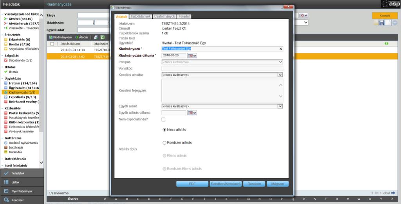Image resolution: width=401 pixels, height=204 pixels.
Task: Open Listák bottom navigation menu
Action: [x=22, y=182]
